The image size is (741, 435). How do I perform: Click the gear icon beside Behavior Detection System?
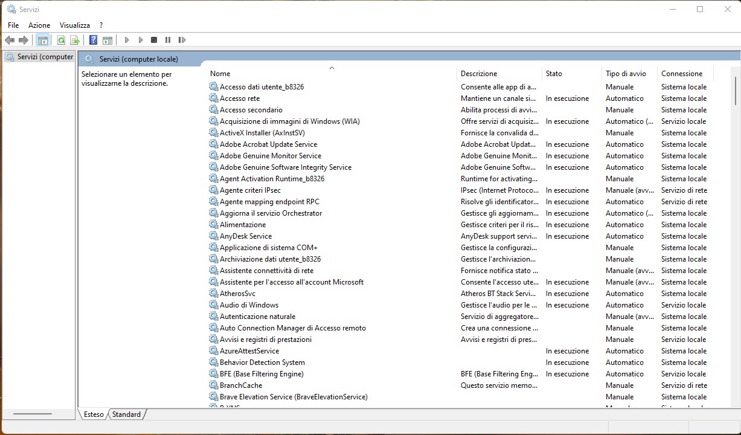point(213,362)
